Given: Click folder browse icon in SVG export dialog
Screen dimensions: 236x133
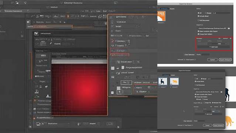Looking at the screenshot, I should (229, 28).
